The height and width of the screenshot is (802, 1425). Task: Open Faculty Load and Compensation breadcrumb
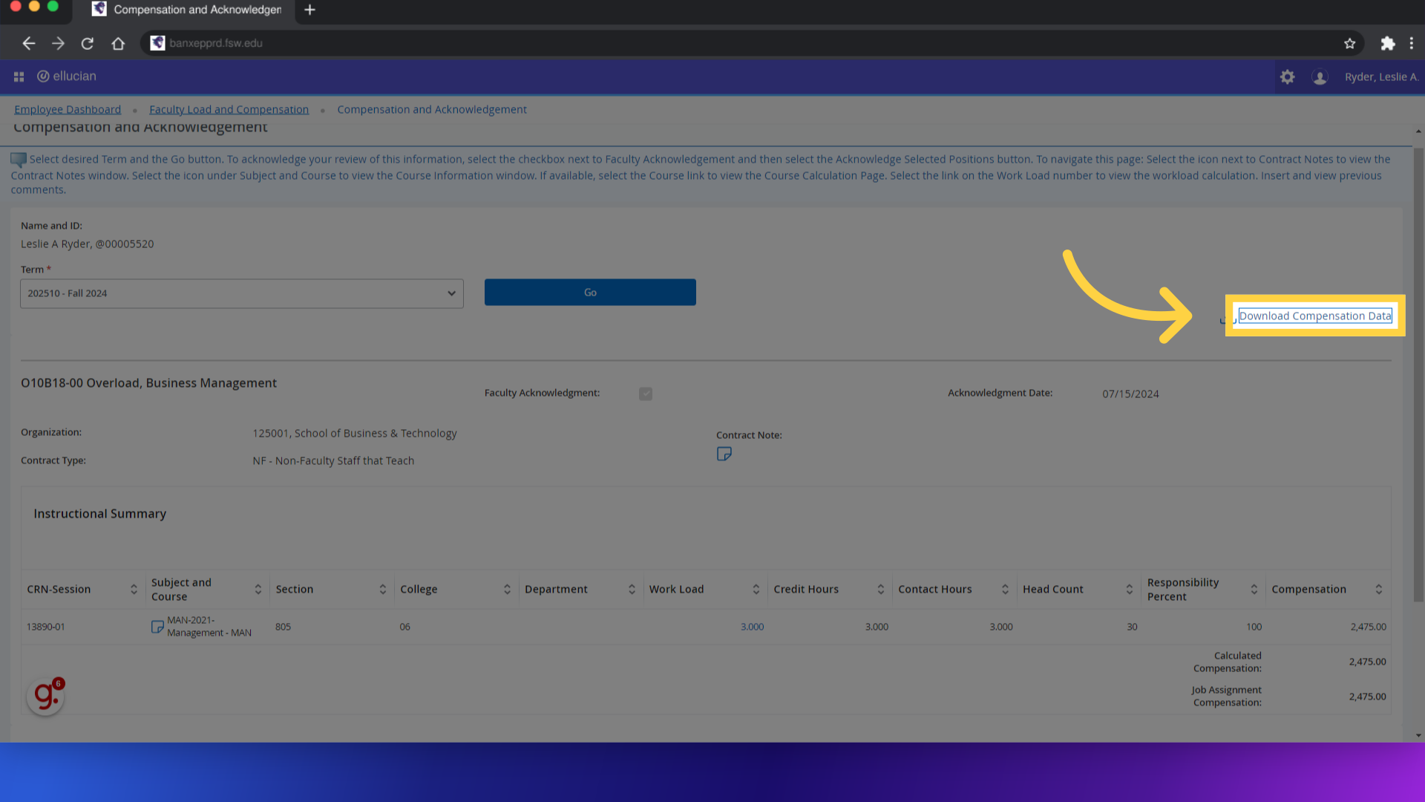229,109
